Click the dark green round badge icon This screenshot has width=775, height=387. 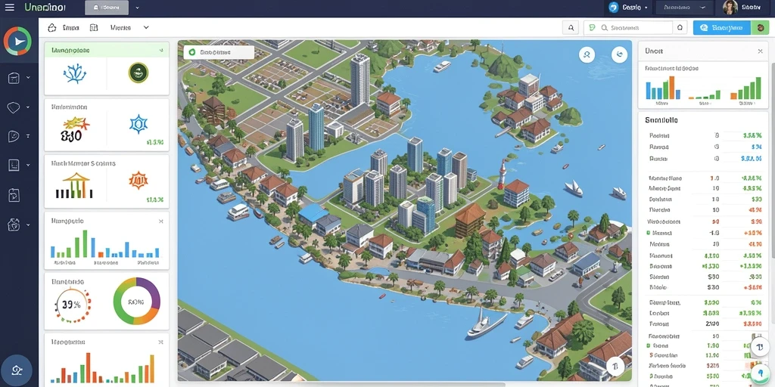click(139, 73)
